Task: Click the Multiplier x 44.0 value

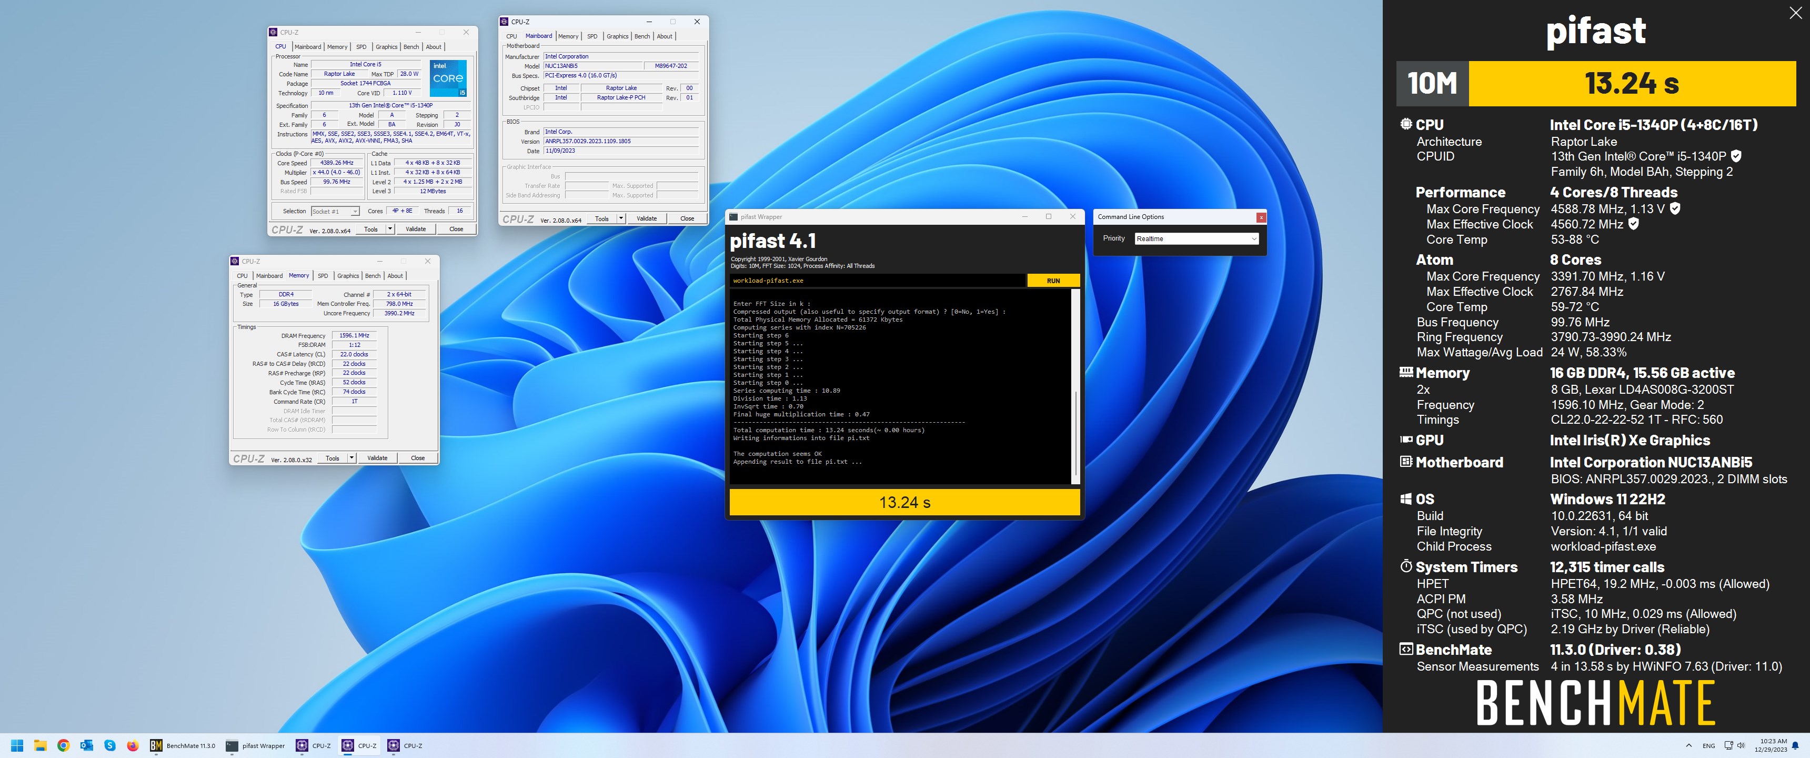Action: click(x=337, y=172)
